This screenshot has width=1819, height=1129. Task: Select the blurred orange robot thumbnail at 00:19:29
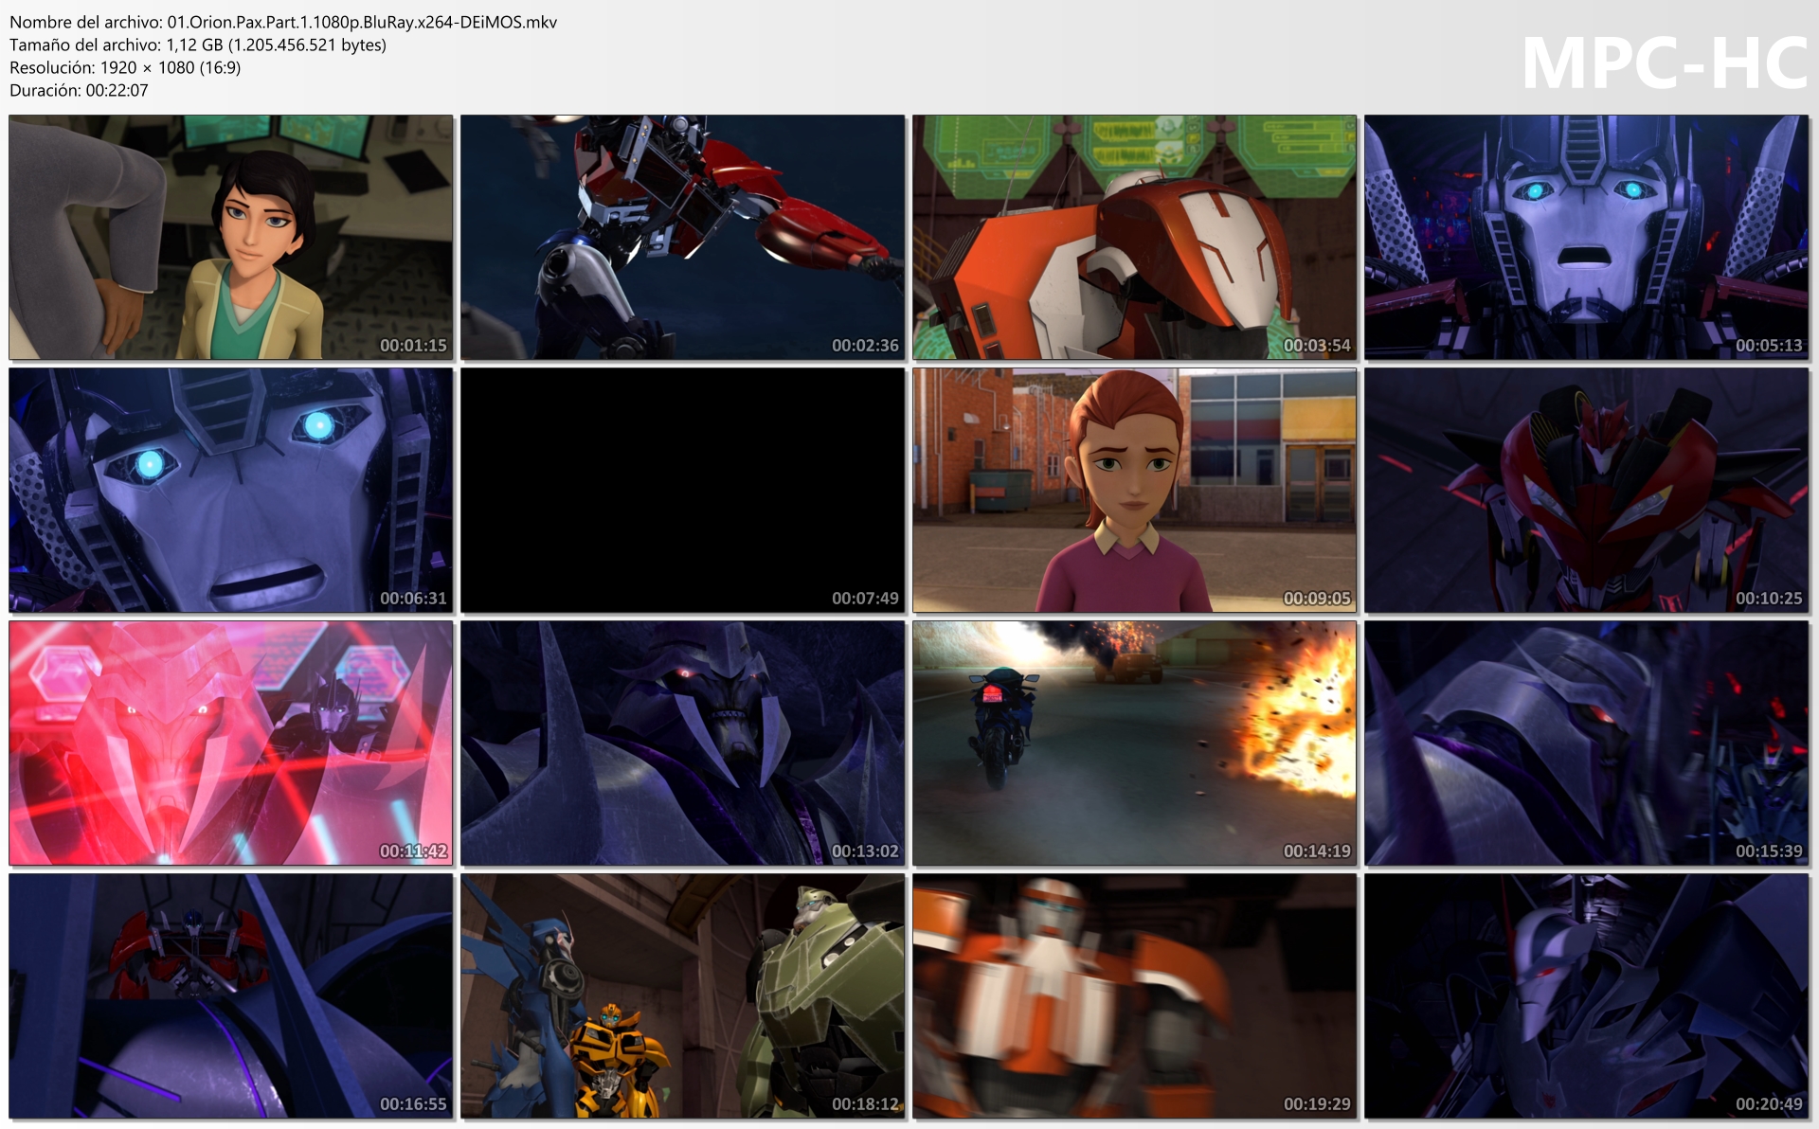(x=1135, y=996)
